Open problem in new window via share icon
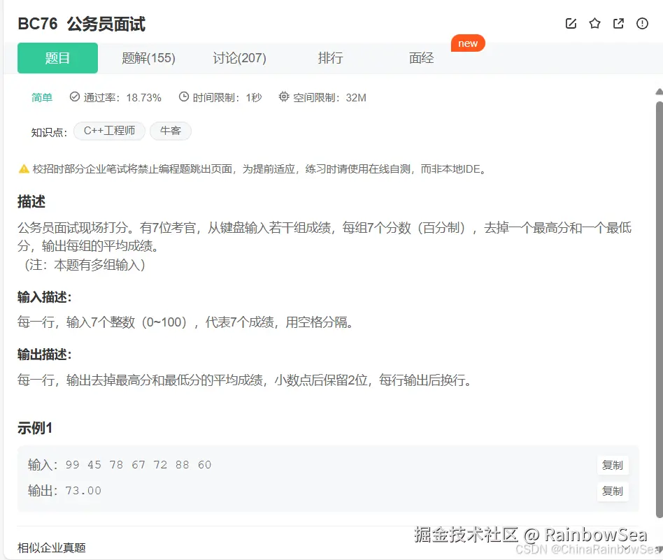663x560 pixels. 618,23
